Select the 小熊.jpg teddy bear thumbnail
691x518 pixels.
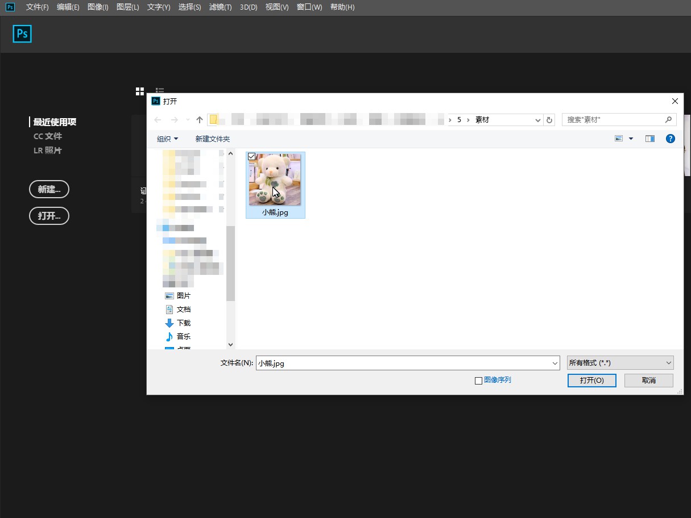[x=275, y=179]
